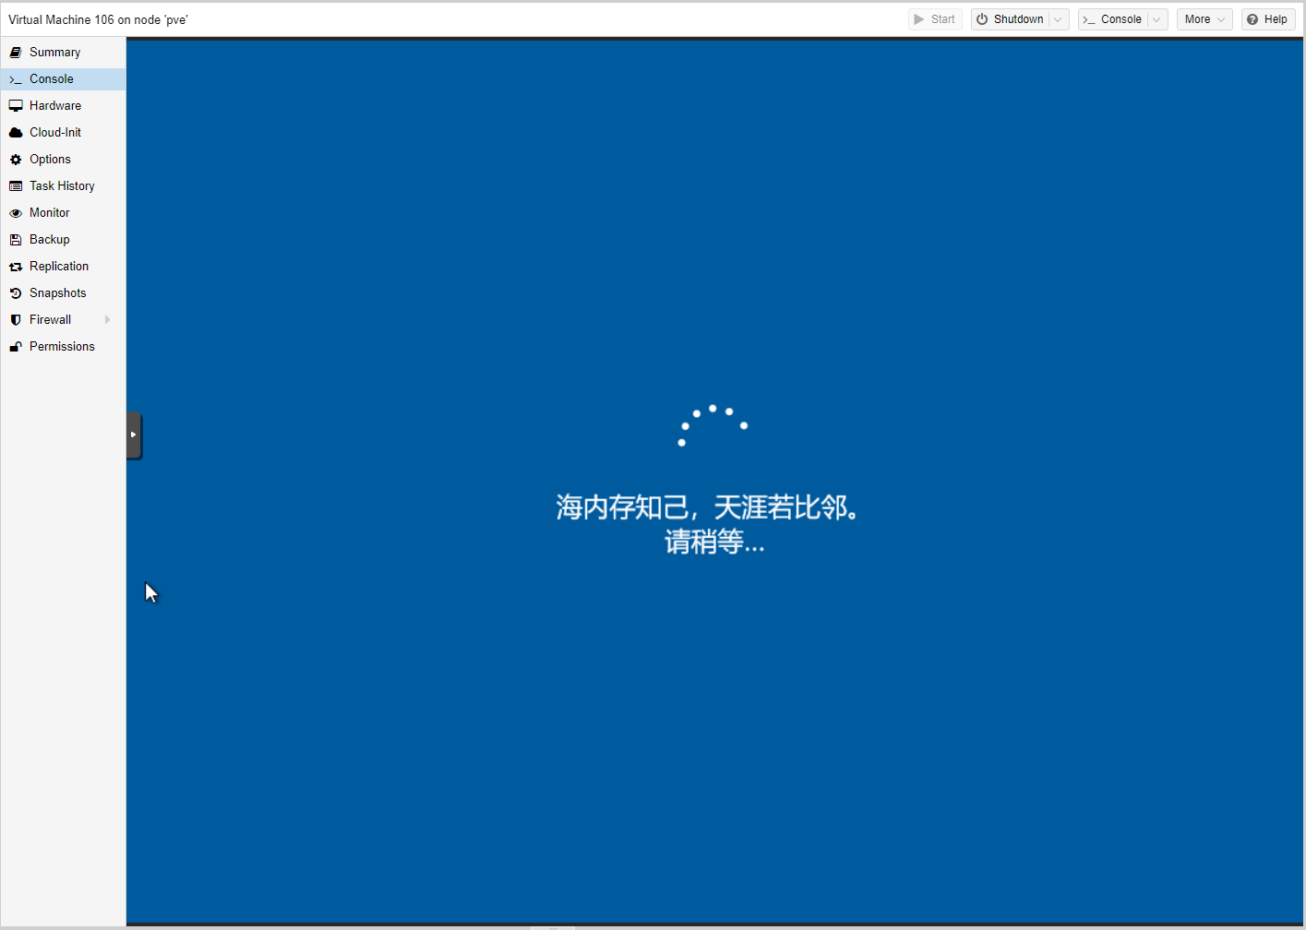Click the Replication arrows icon
Viewport: 1306px width, 930px height.
click(x=16, y=267)
